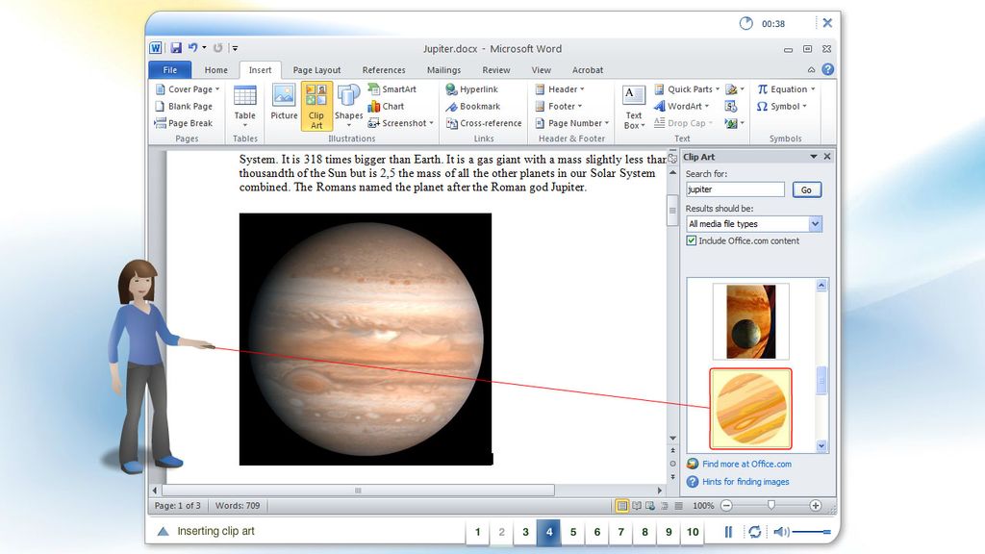Click the Date & Time icon in Text group
The image size is (985, 554).
(x=731, y=106)
